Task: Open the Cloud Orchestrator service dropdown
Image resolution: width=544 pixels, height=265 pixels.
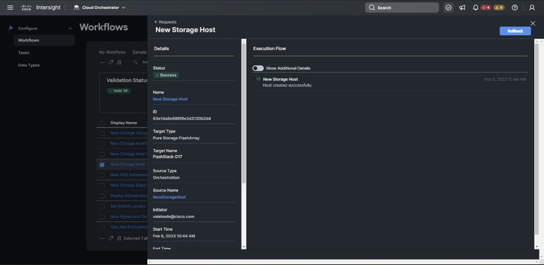Action: click(100, 7)
